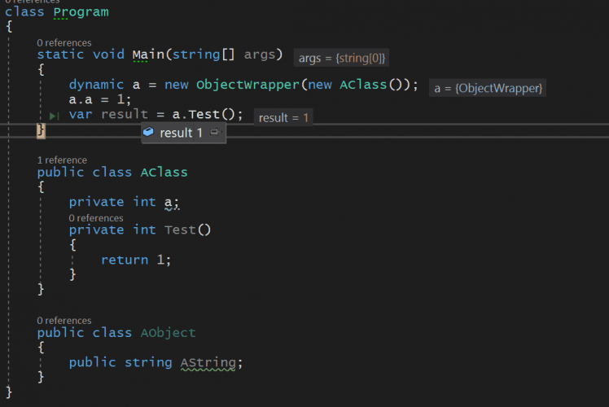The height and width of the screenshot is (407, 609).
Task: Open 1 reference CodeLens above AClass
Action: click(62, 160)
